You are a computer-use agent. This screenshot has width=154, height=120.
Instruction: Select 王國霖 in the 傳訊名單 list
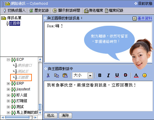15,23
